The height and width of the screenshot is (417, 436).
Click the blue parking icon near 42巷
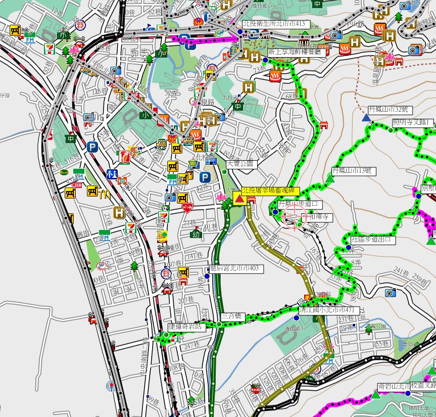pos(205,177)
